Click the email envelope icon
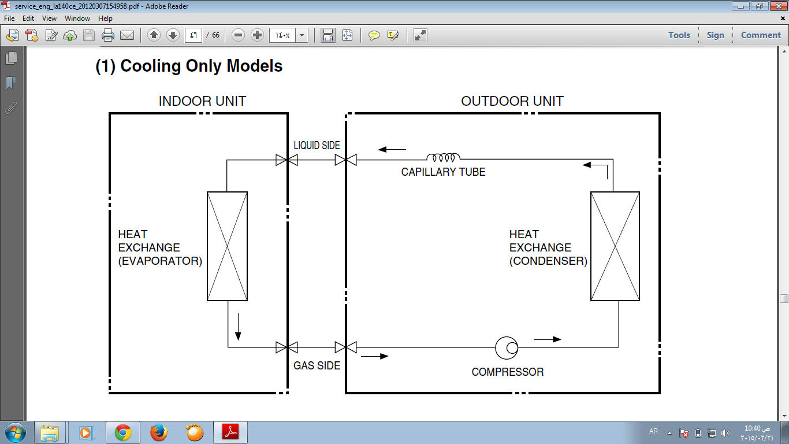789x444 pixels. pyautogui.click(x=127, y=35)
